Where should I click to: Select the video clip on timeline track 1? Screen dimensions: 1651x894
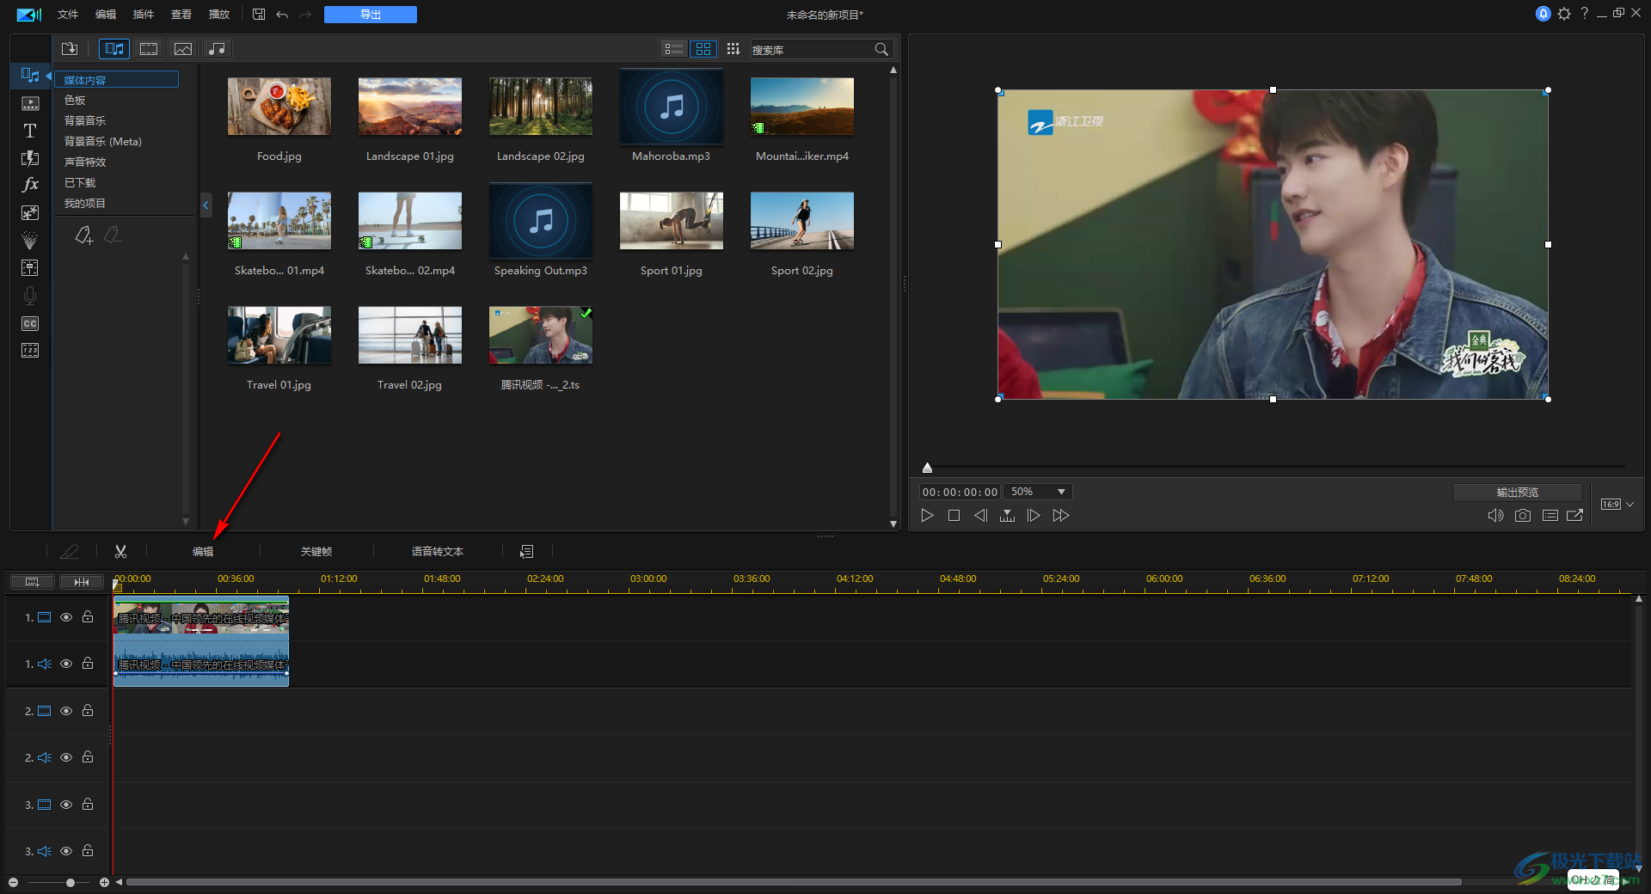click(x=201, y=618)
